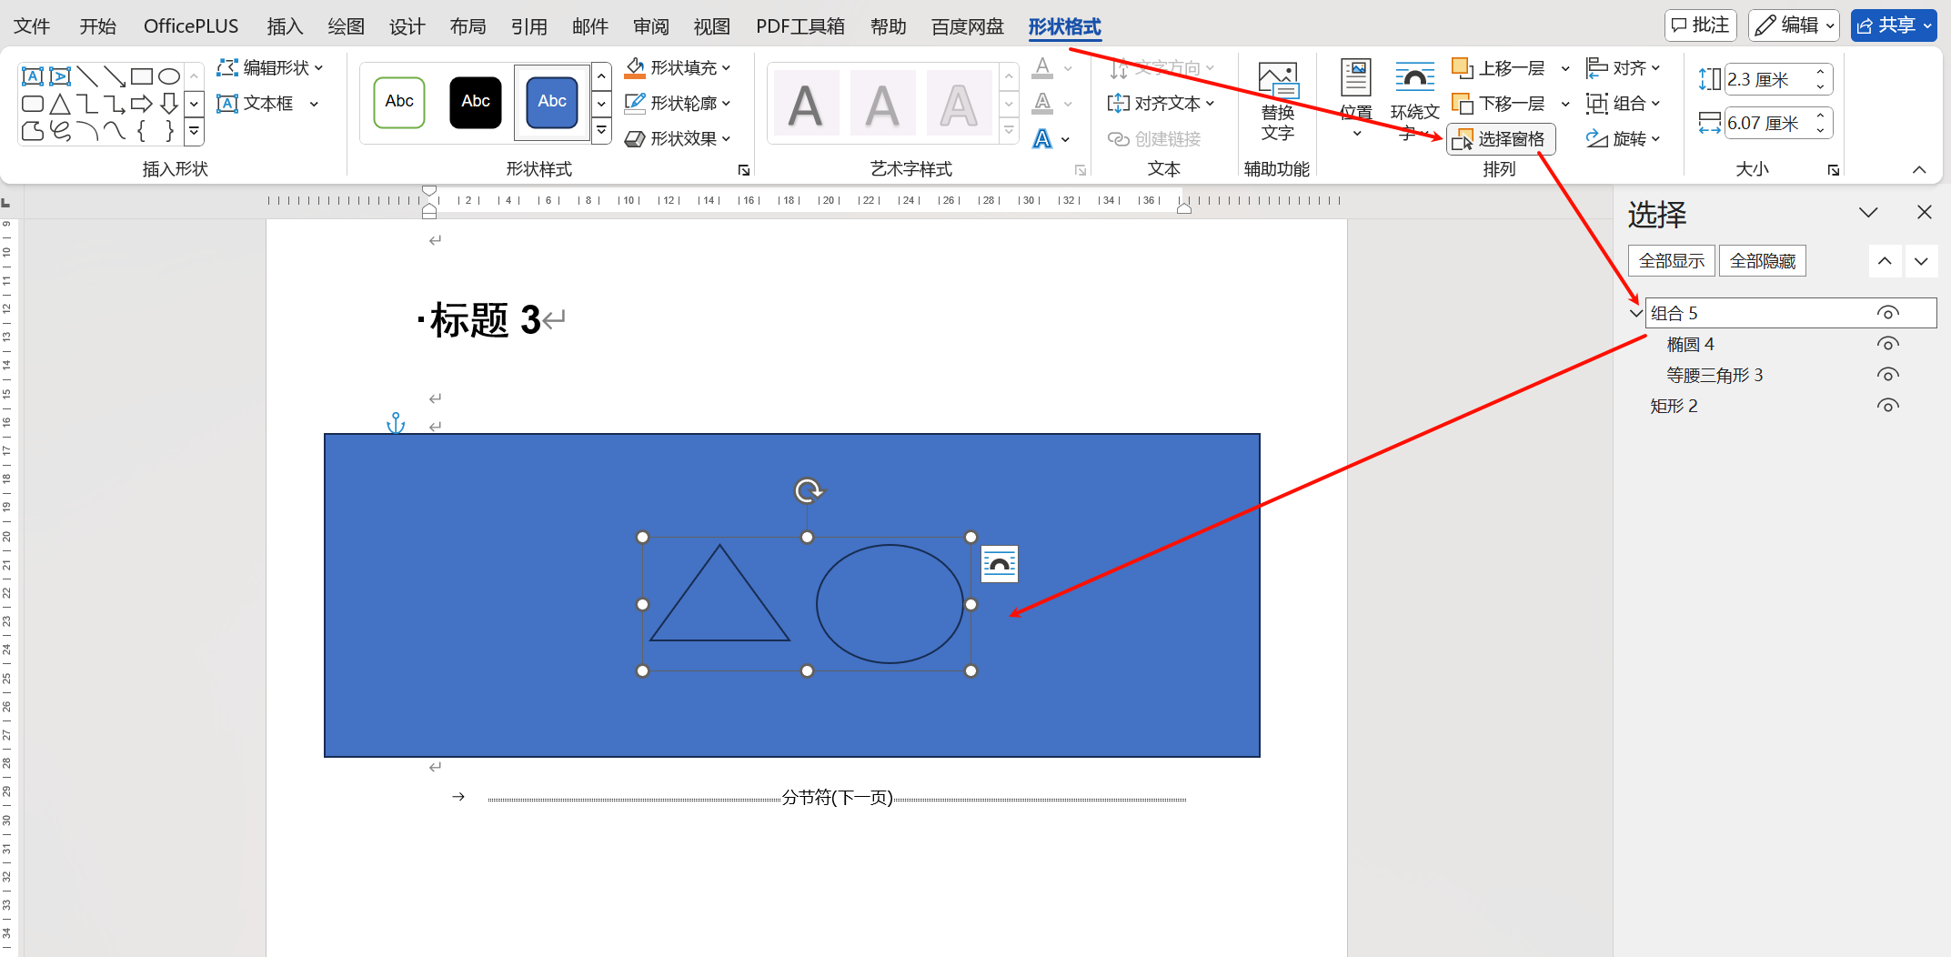
Task: Open the 插入 ribbon tab
Action: [x=285, y=26]
